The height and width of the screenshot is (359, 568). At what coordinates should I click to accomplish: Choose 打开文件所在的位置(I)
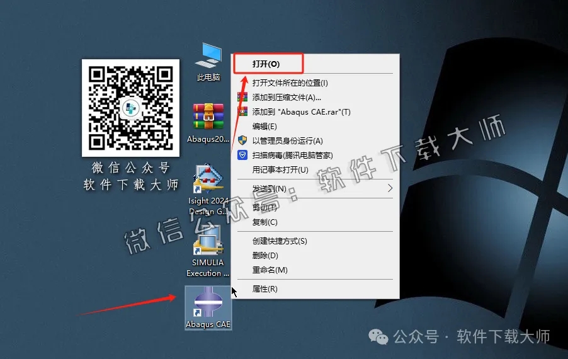[x=315, y=83]
